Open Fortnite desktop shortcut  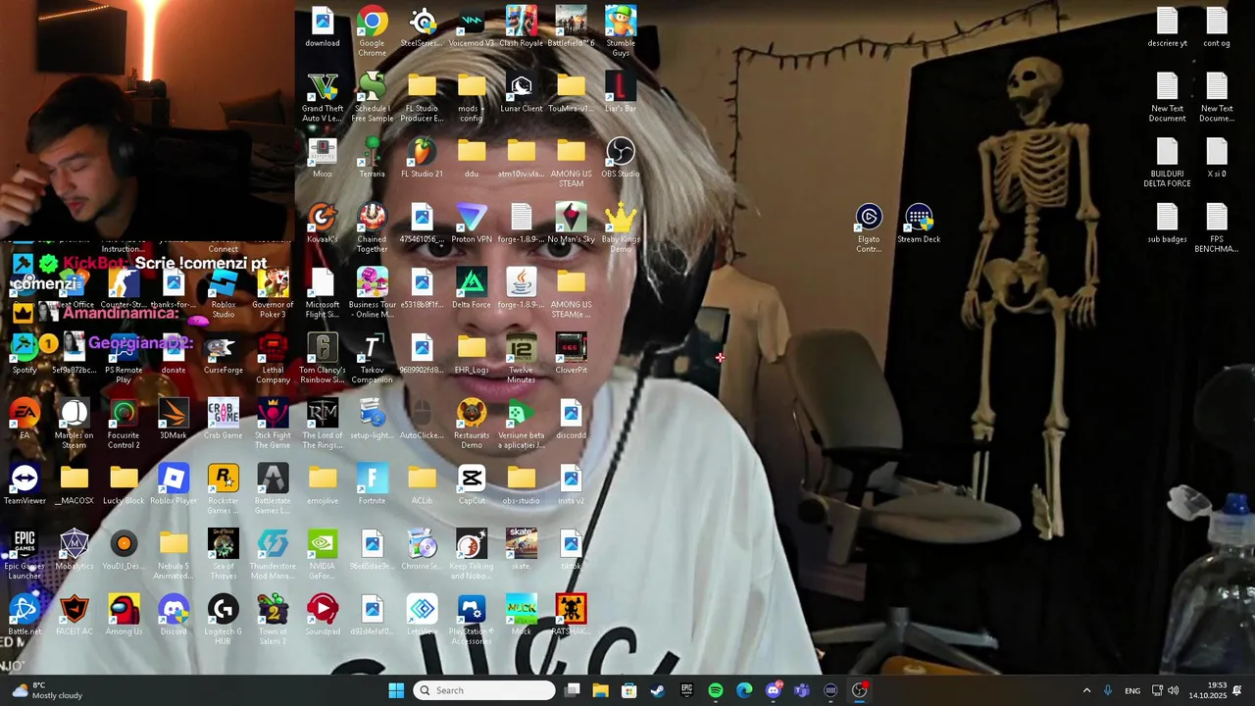pyautogui.click(x=372, y=484)
